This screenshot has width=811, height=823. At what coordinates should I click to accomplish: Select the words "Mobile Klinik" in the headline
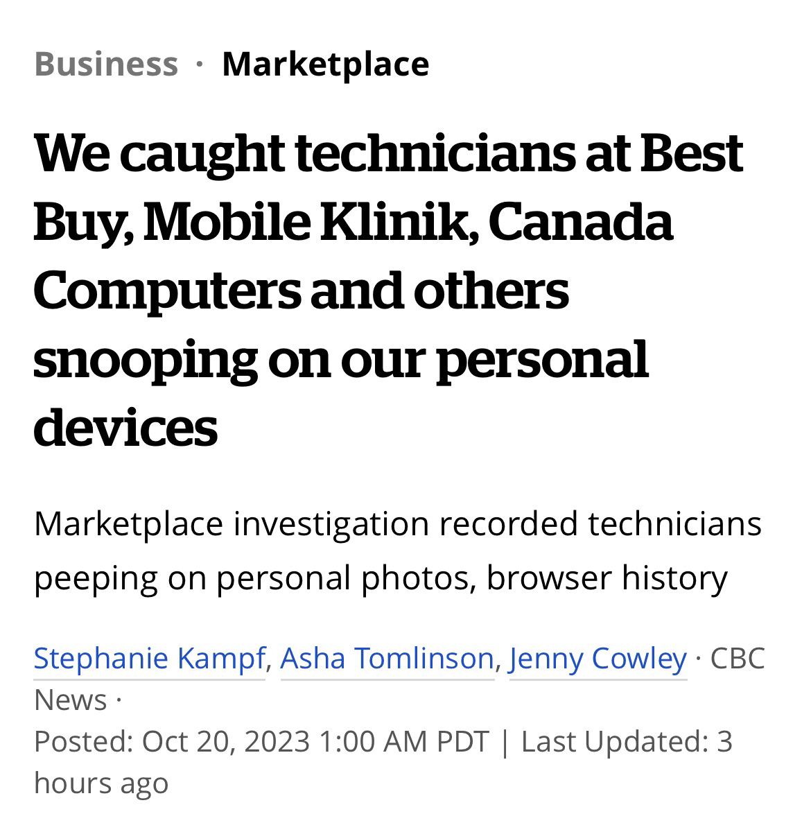coord(310,223)
